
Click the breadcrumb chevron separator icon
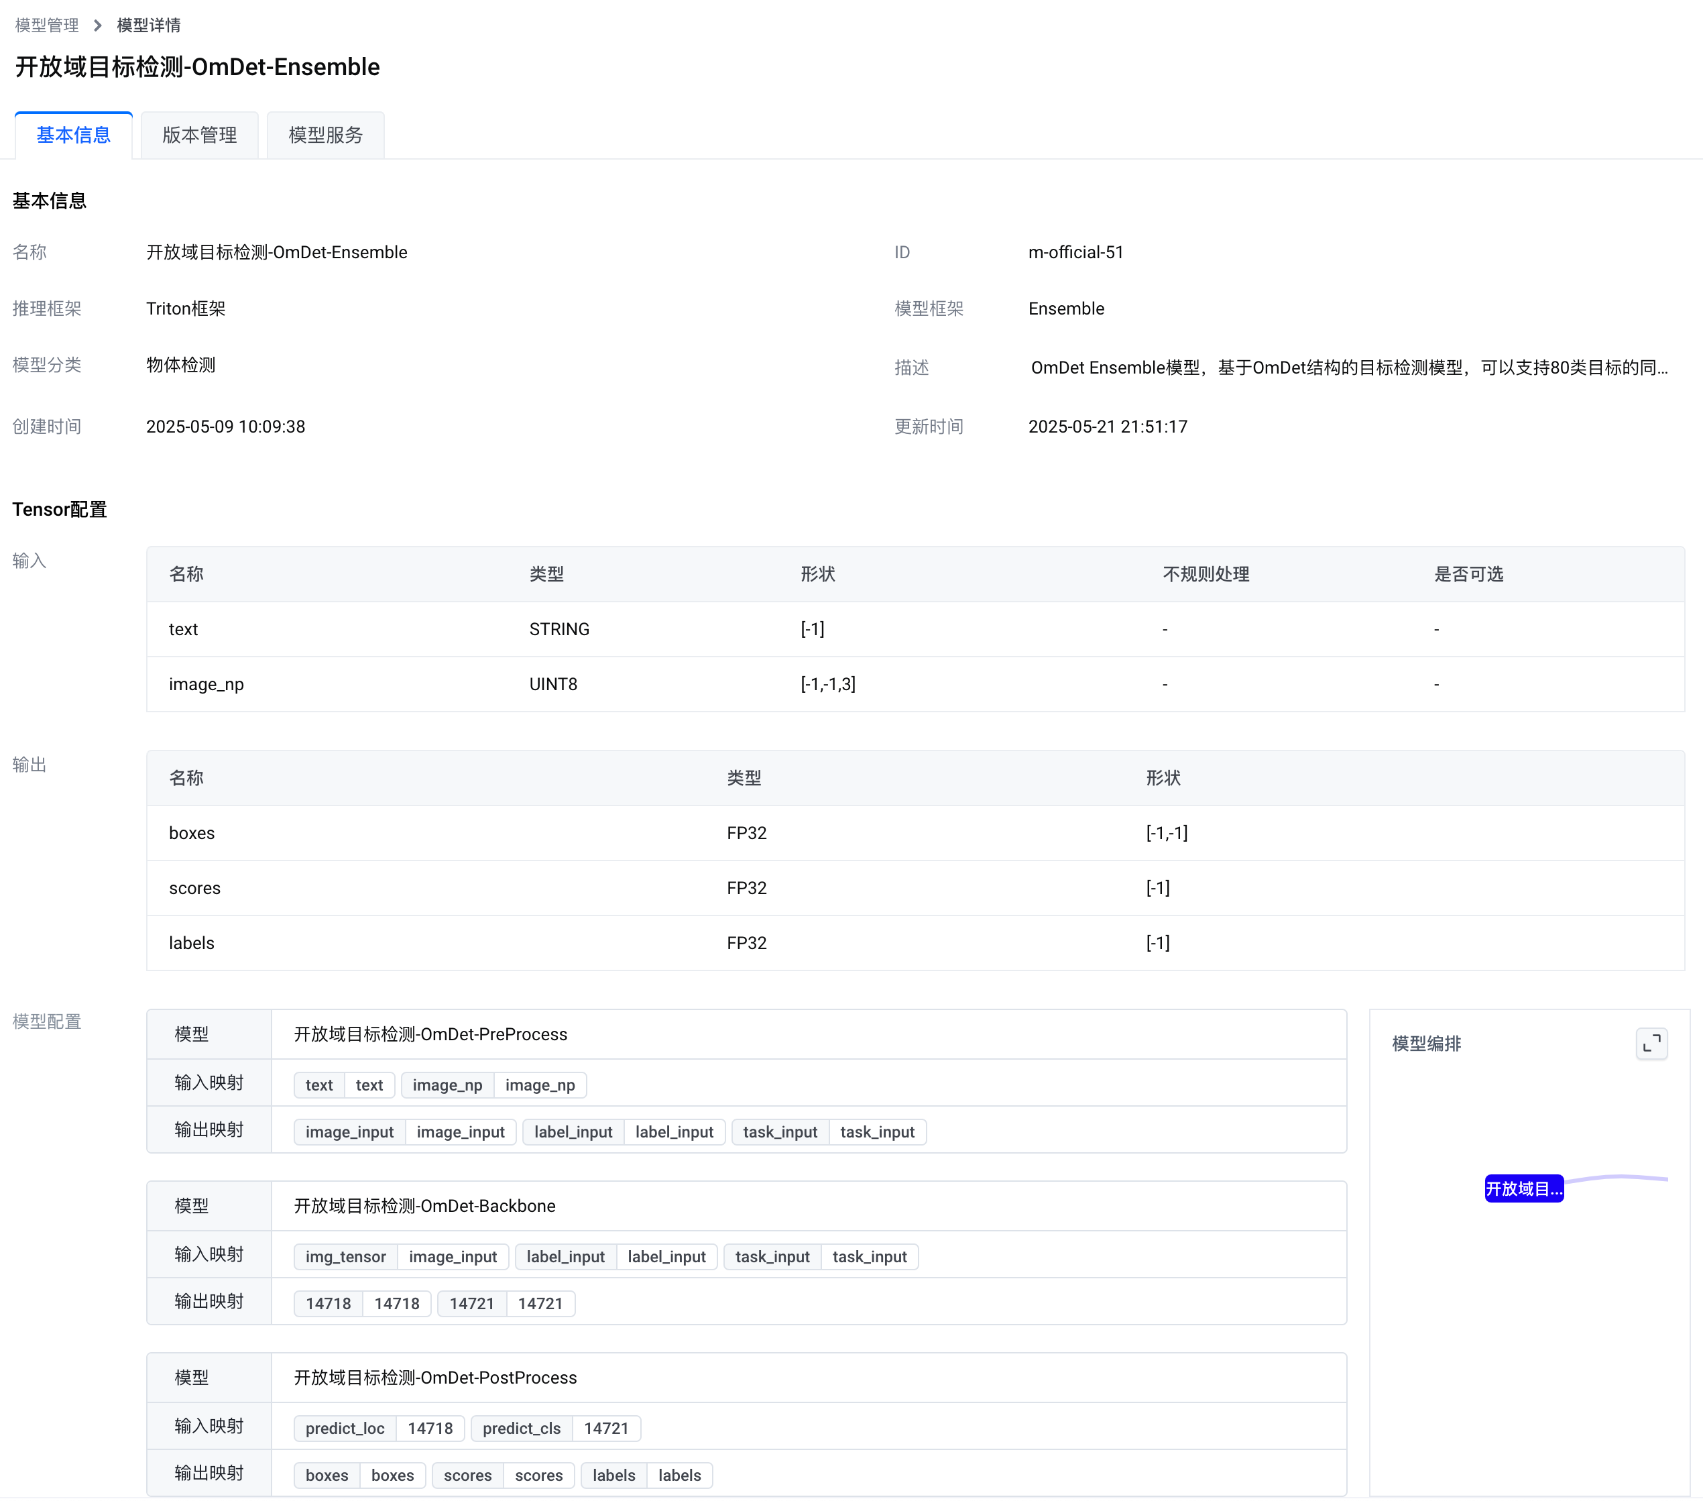[97, 26]
